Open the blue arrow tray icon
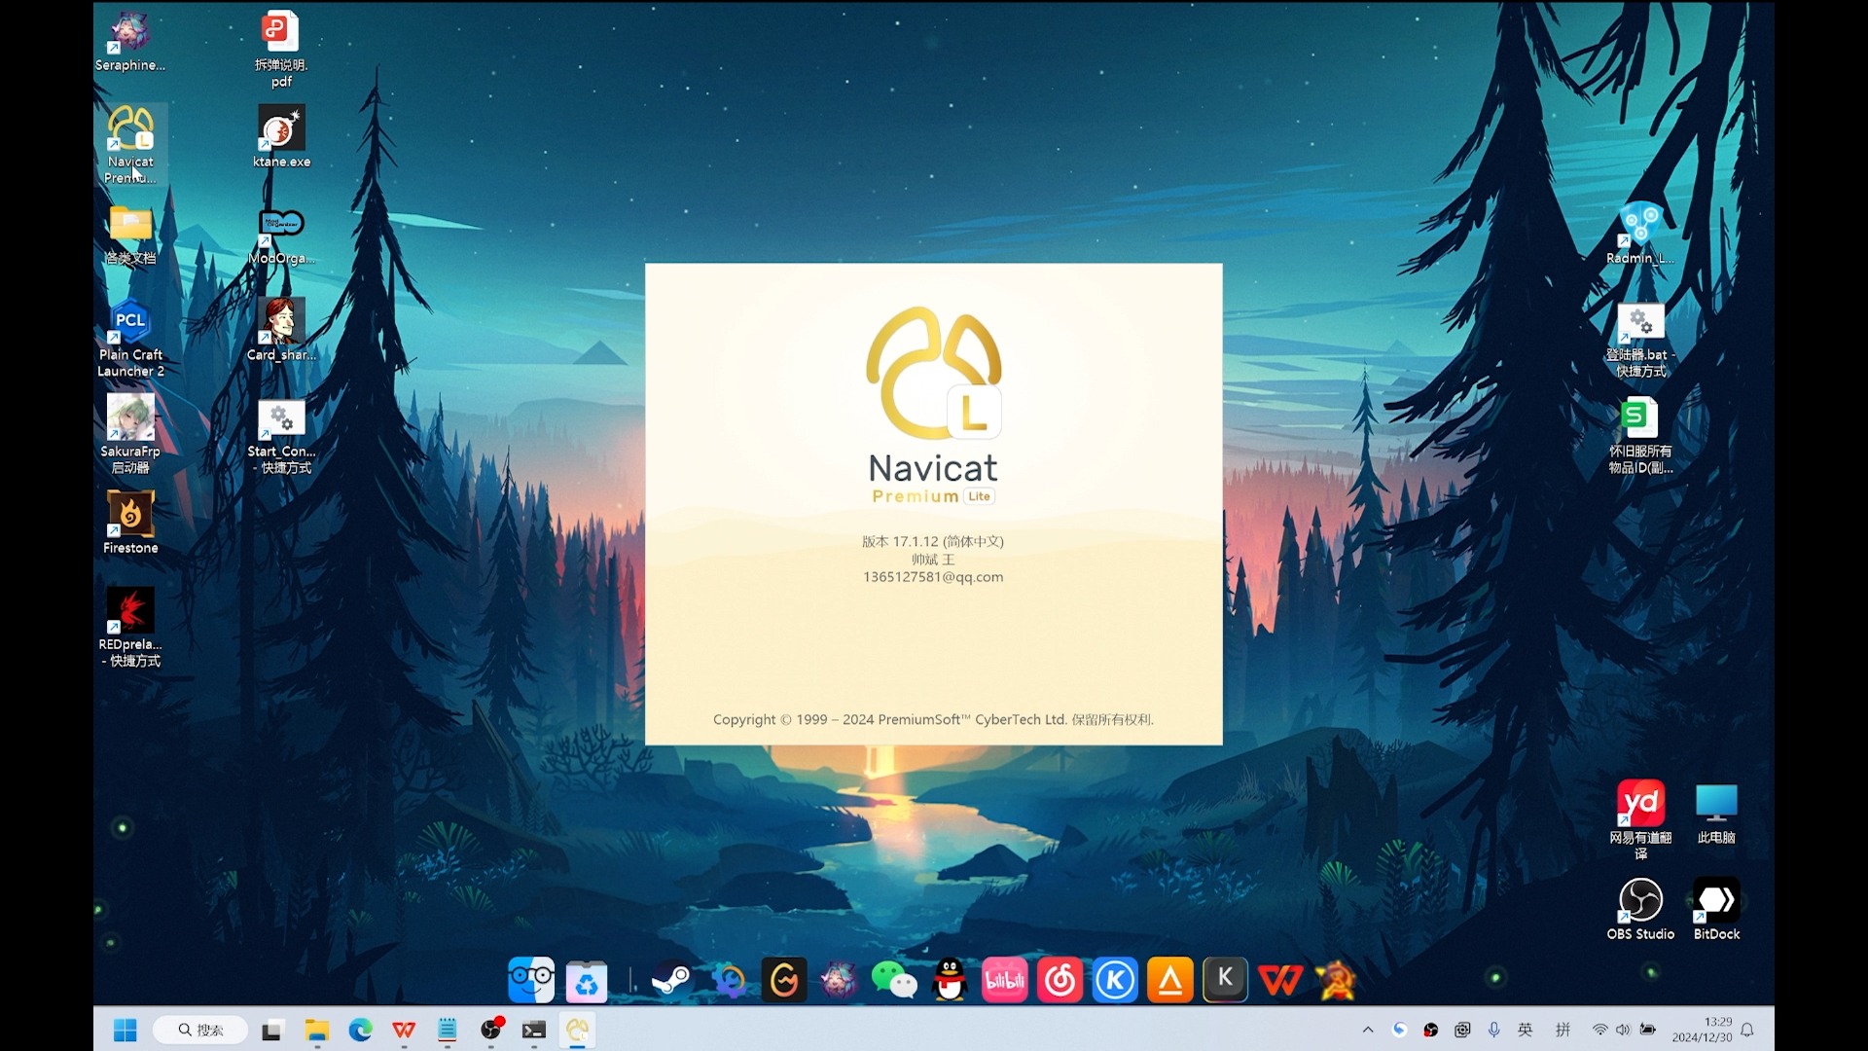The image size is (1868, 1051). pyautogui.click(x=1400, y=1030)
